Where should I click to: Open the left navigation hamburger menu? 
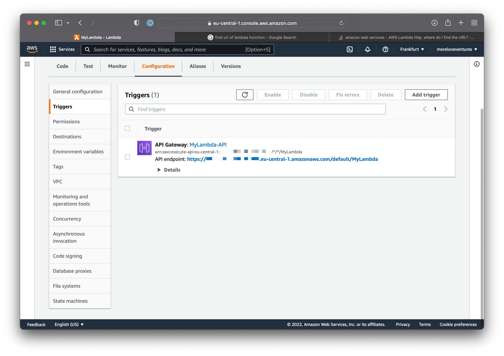tap(27, 64)
